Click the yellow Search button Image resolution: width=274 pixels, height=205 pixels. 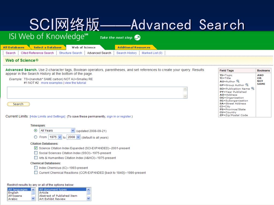pyautogui.click(x=18, y=104)
